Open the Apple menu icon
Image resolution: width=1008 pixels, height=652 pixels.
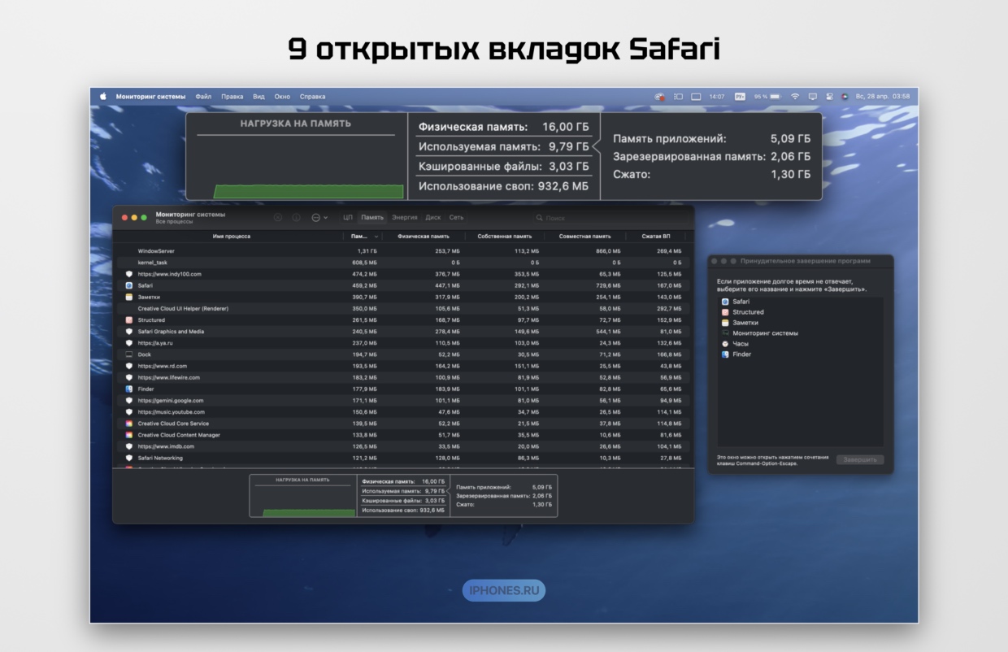point(103,97)
